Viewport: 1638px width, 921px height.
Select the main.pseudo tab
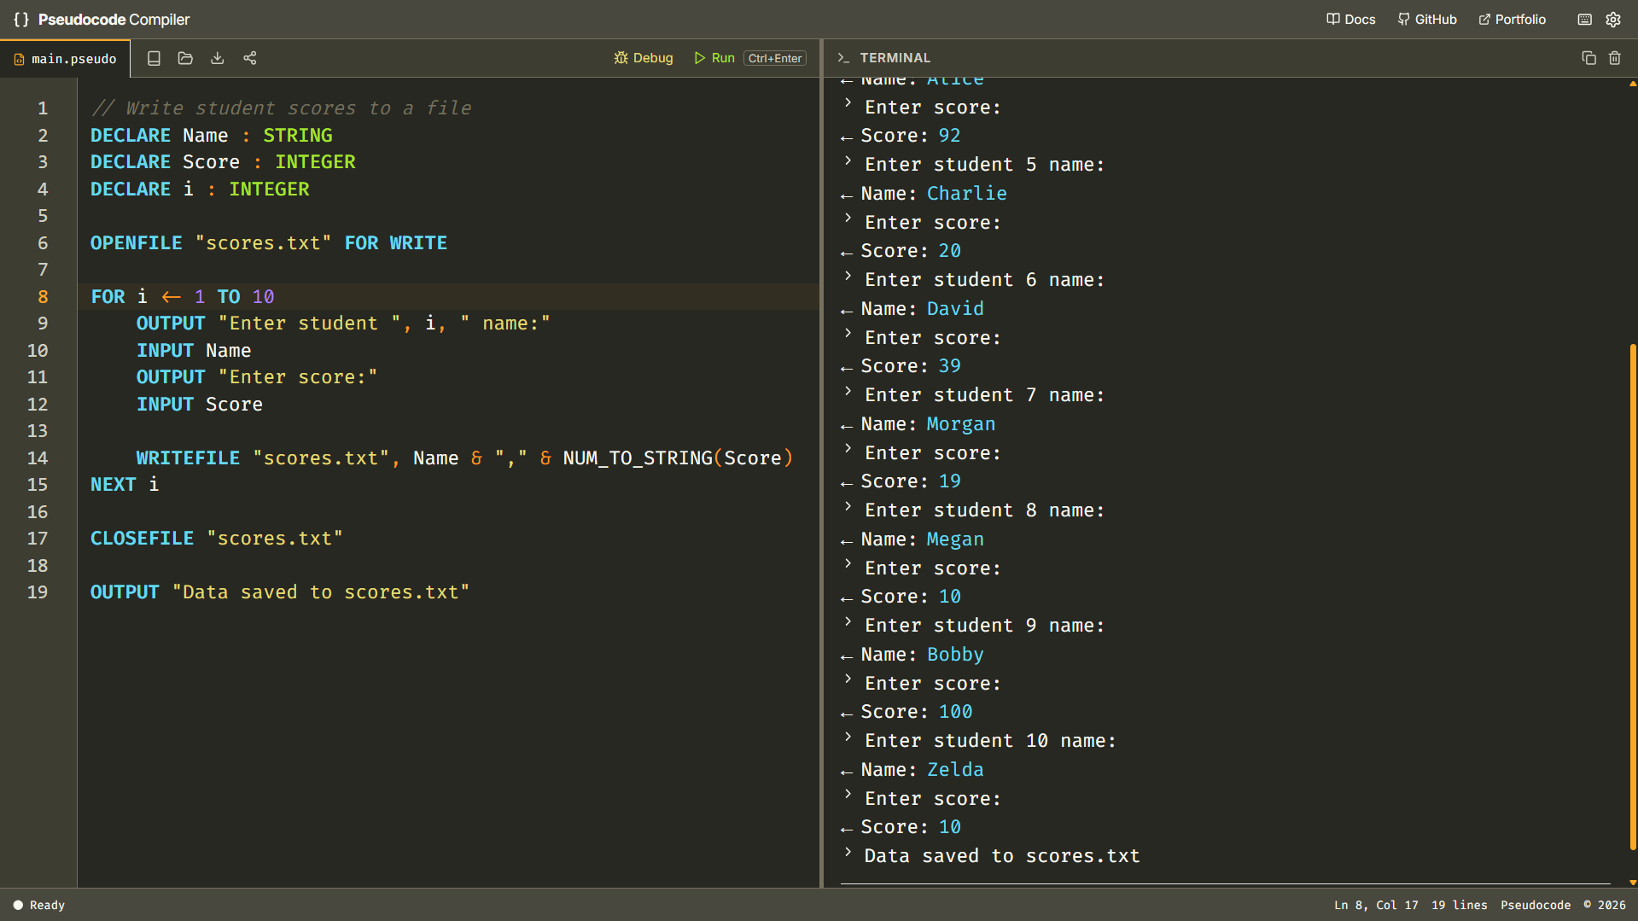coord(65,59)
